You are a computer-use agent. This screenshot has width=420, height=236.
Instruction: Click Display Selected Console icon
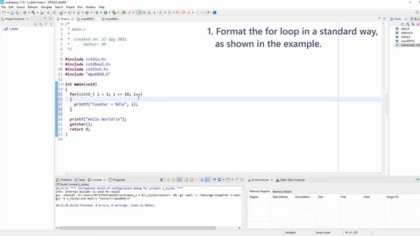click(219, 180)
